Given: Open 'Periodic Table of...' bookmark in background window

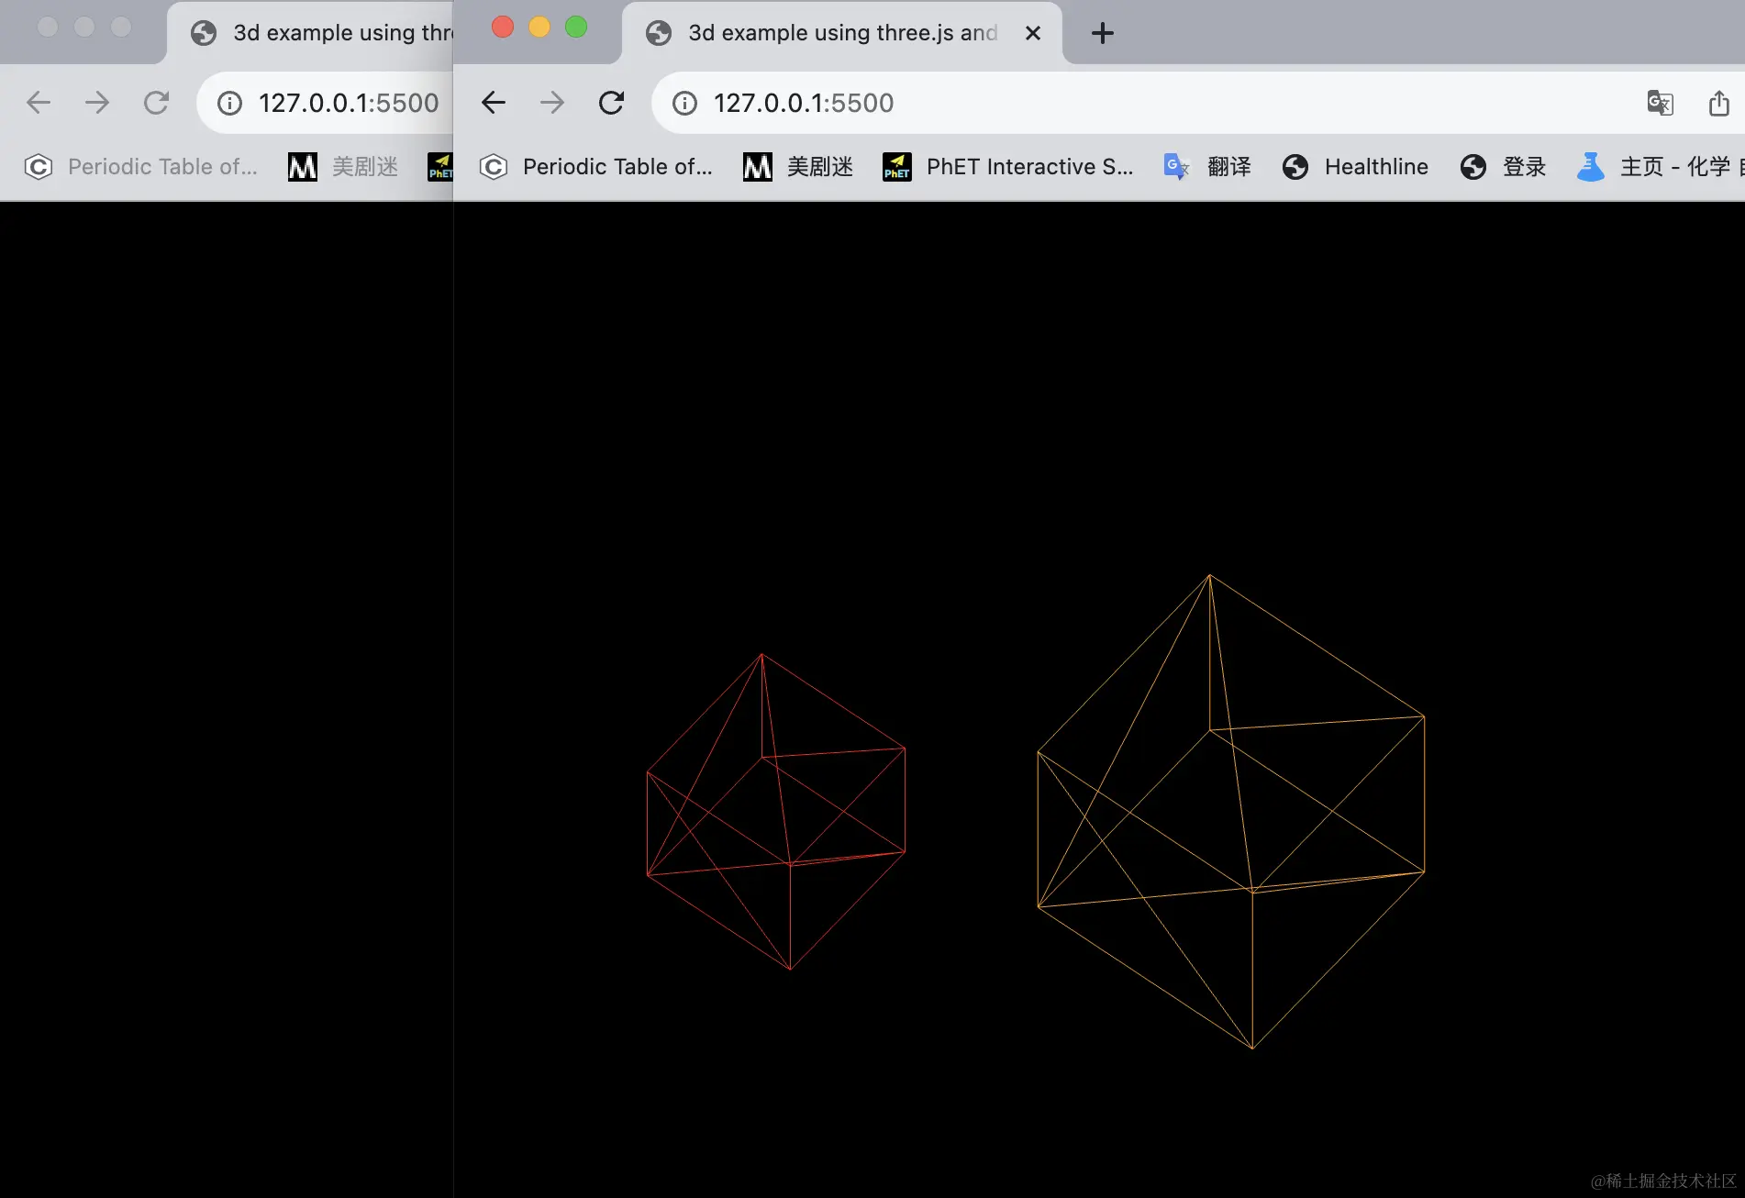Looking at the screenshot, I should [141, 167].
